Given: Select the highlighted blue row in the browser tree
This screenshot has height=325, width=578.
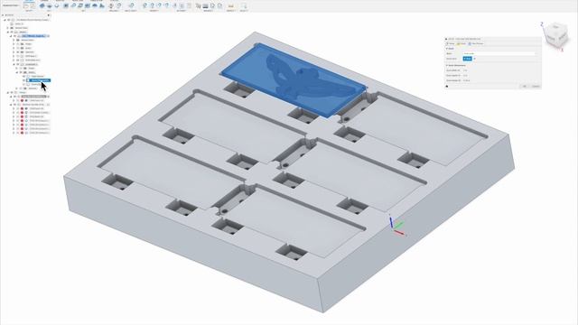Looking at the screenshot, I should coord(38,80).
